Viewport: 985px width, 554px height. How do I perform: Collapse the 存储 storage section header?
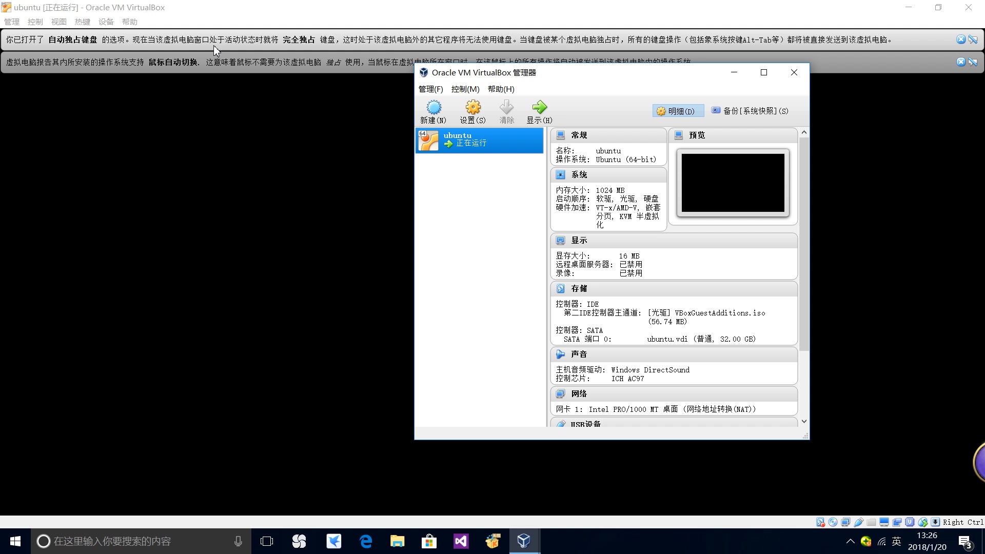point(674,289)
